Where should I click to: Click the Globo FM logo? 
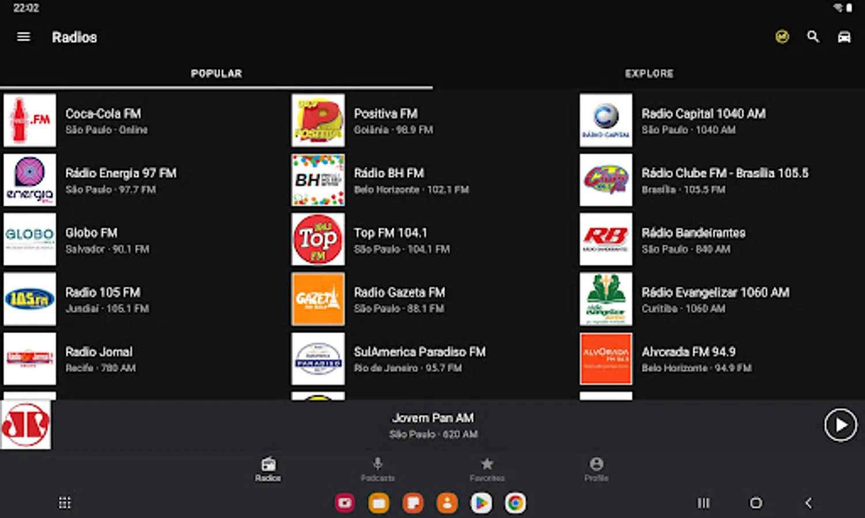pos(30,239)
